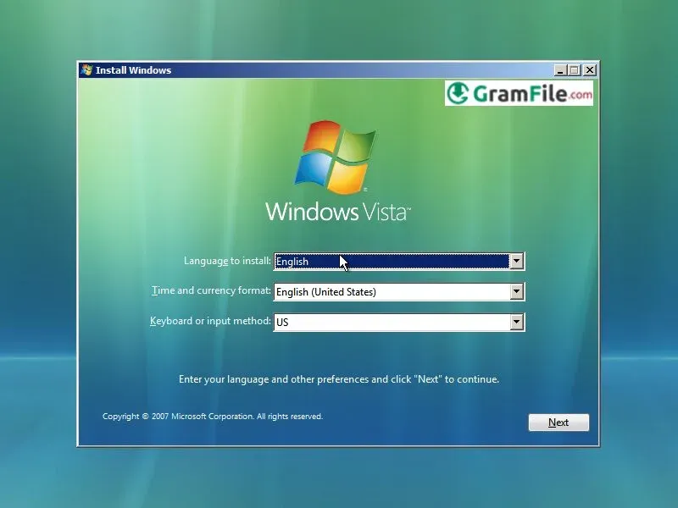678x508 pixels.
Task: Click the Microsoft copyright notice text
Action: pos(213,417)
